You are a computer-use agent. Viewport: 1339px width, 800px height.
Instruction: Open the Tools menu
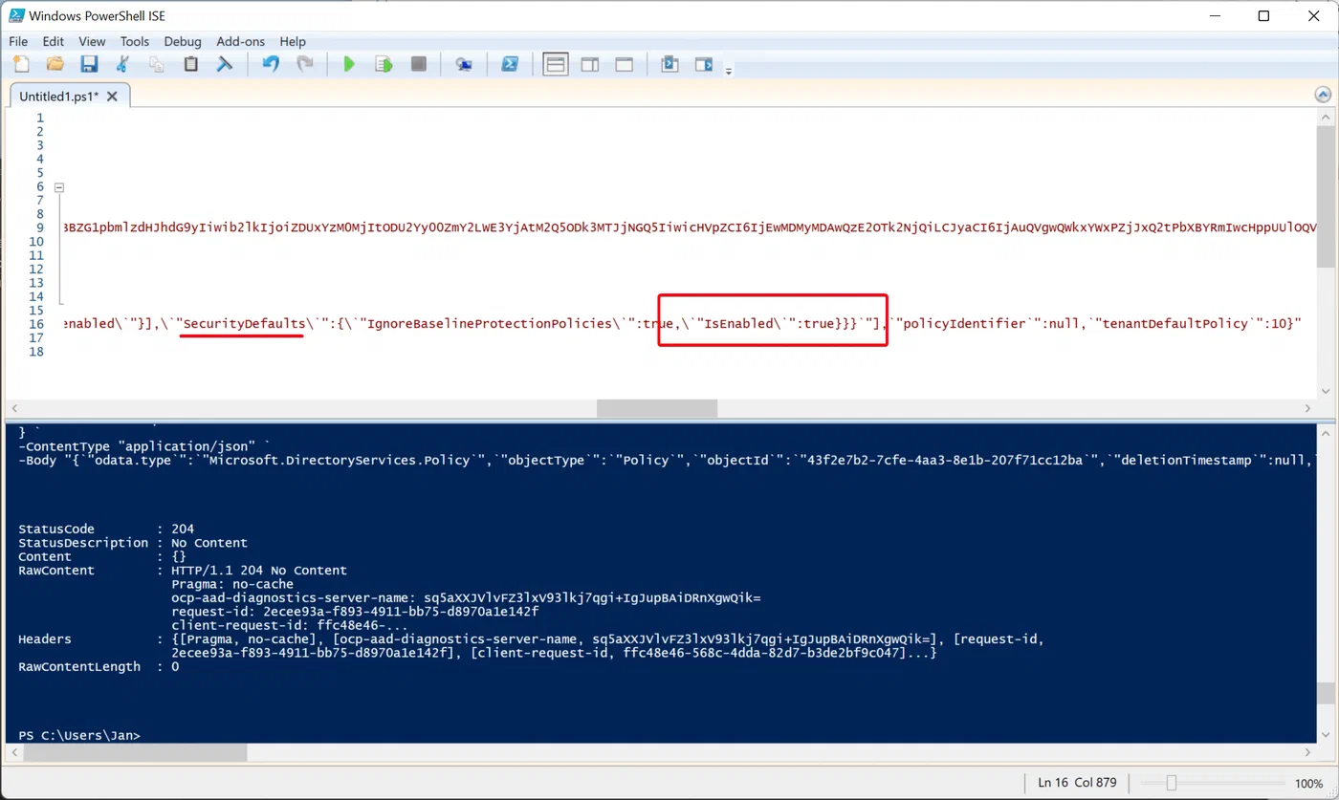point(135,41)
